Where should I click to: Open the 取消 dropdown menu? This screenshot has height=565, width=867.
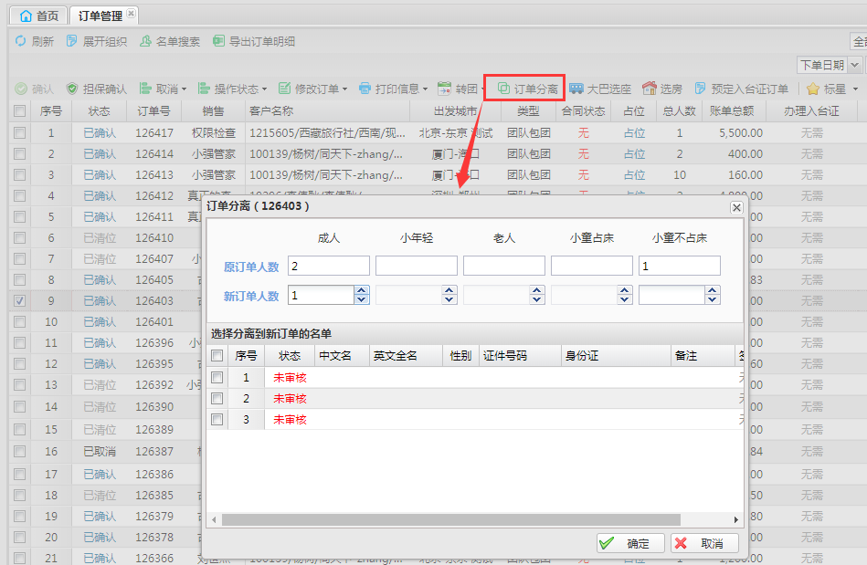(x=163, y=89)
